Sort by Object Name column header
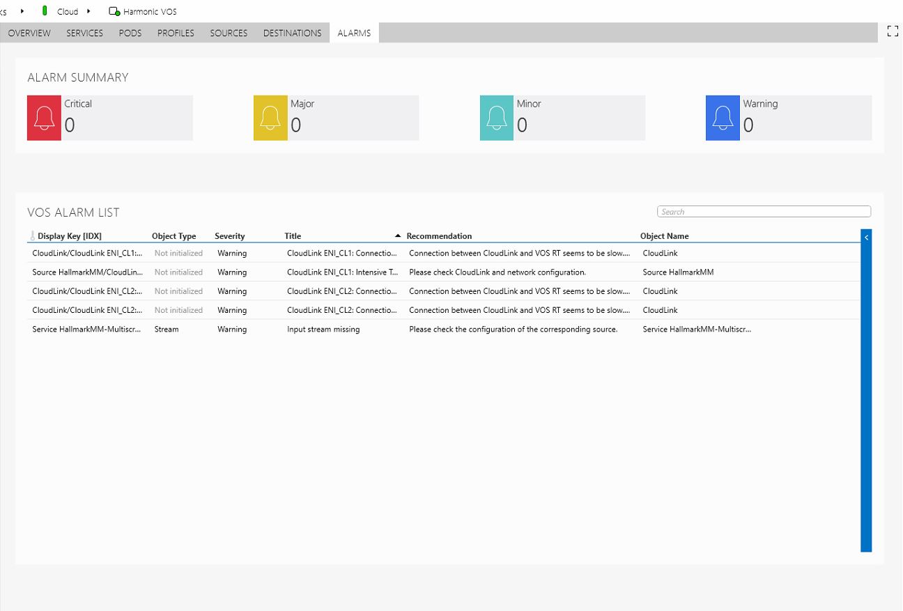The image size is (903, 611). pyautogui.click(x=665, y=236)
